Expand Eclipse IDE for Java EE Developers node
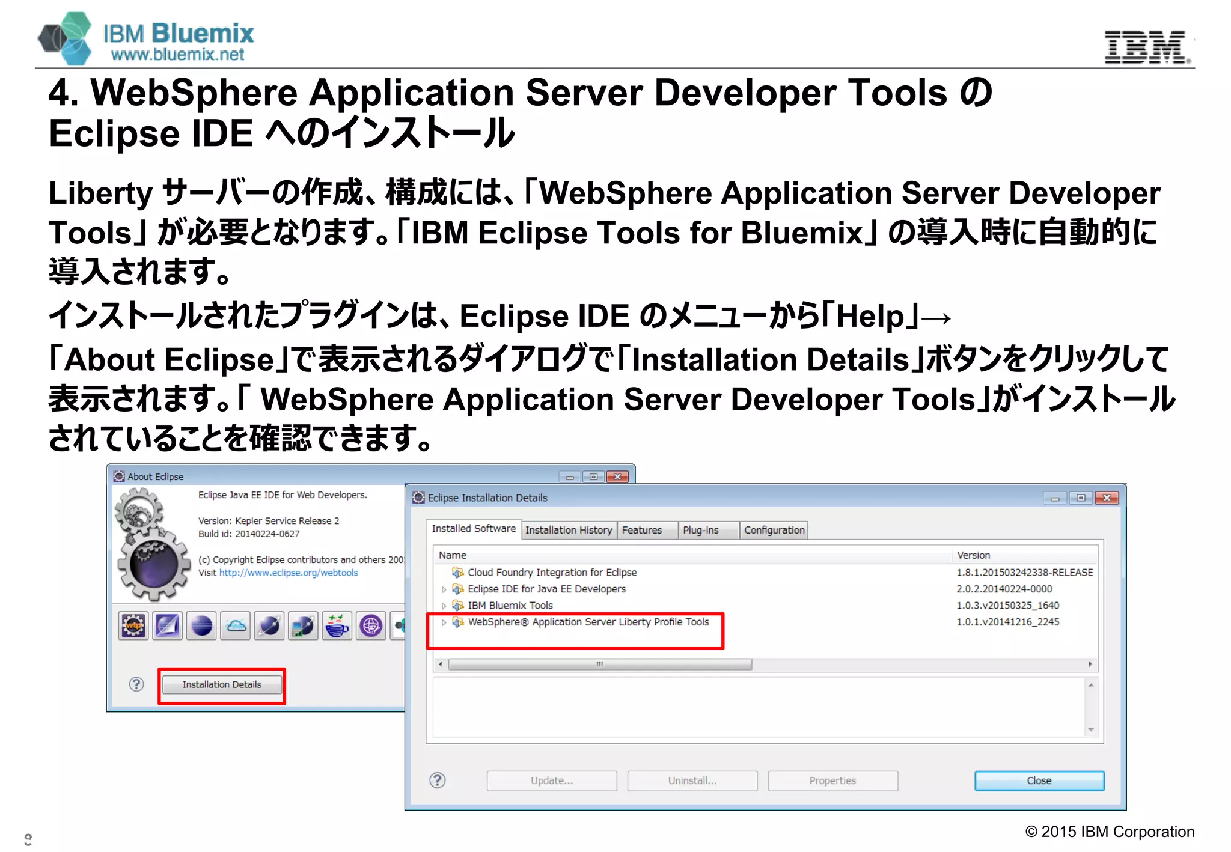1231x852 pixels. (444, 589)
